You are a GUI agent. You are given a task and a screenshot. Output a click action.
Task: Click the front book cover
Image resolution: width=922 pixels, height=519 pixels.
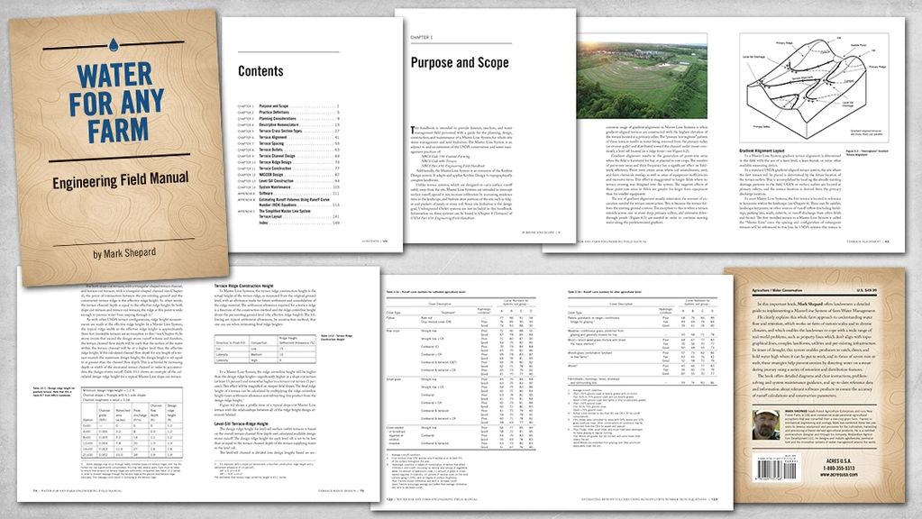click(118, 146)
